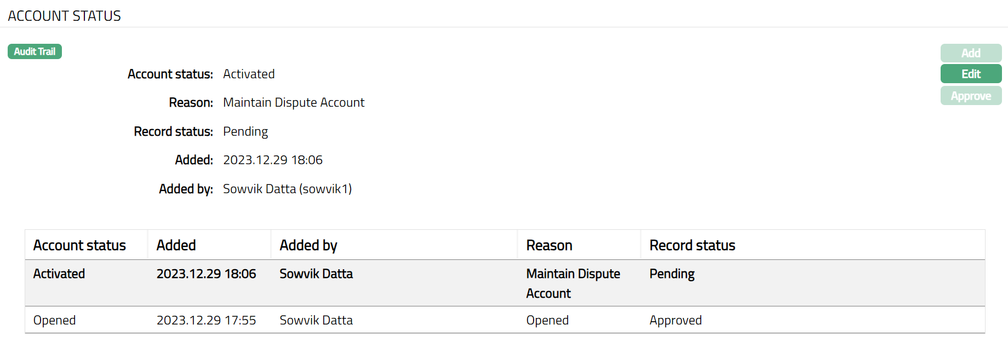This screenshot has height=342, width=1008.
Task: Click the two-line Maintain Dispute Account cell
Action: click(573, 283)
